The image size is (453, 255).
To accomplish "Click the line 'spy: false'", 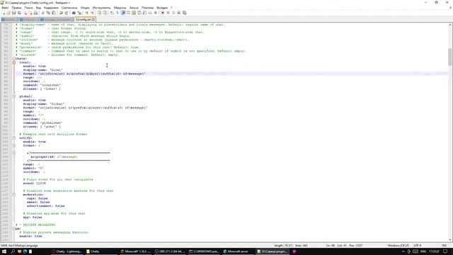I will click(33, 217).
